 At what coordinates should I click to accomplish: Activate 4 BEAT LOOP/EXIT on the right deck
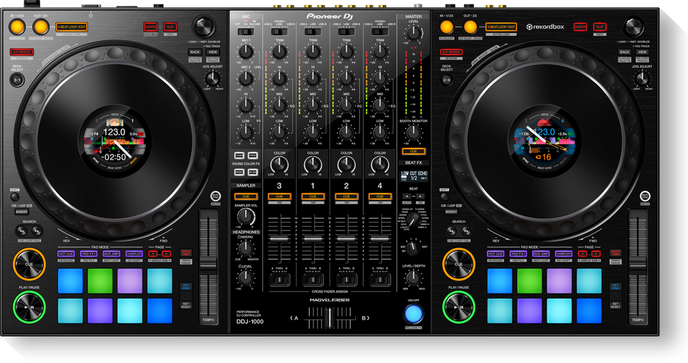(x=501, y=27)
